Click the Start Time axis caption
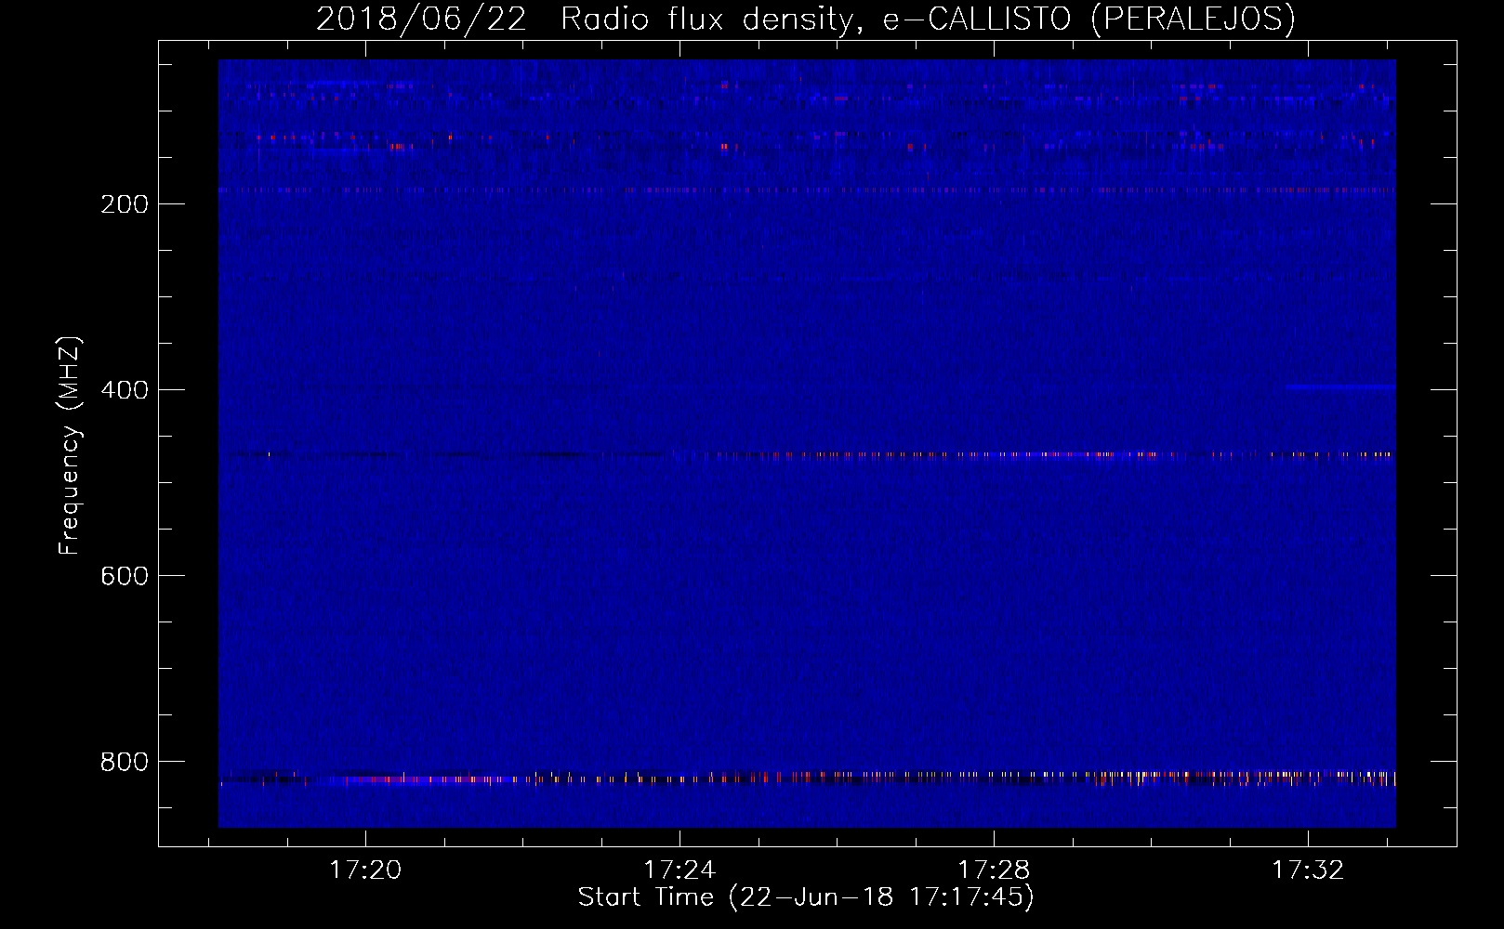Screen dimensions: 1504x929 point(806,897)
